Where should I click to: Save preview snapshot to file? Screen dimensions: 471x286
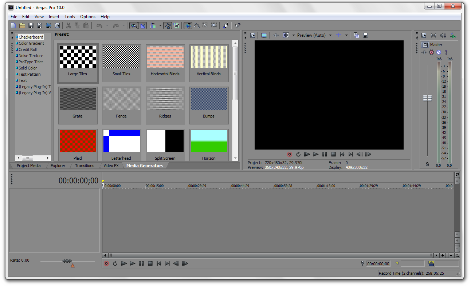coord(365,35)
